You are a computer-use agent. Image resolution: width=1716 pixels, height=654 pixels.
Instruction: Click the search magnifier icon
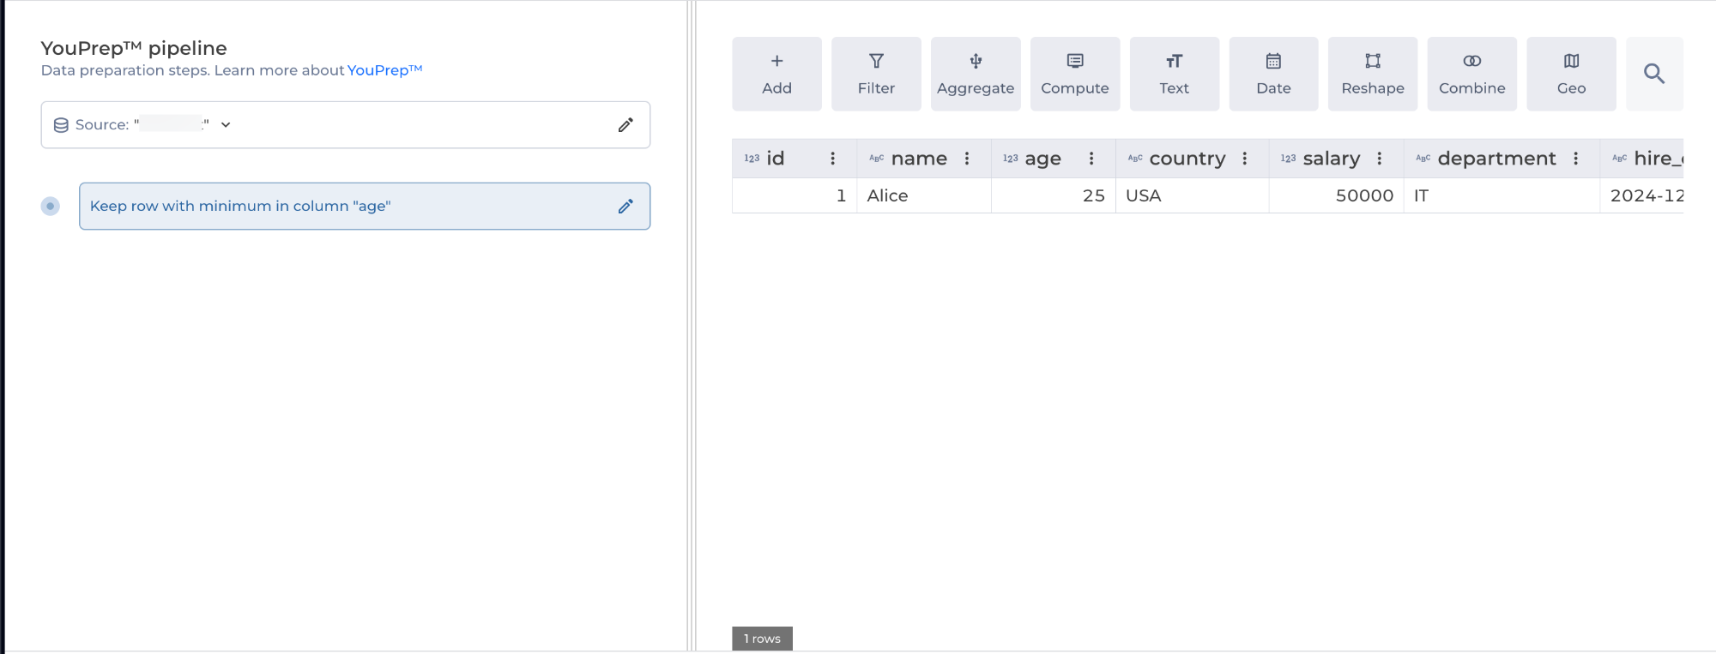click(x=1653, y=74)
